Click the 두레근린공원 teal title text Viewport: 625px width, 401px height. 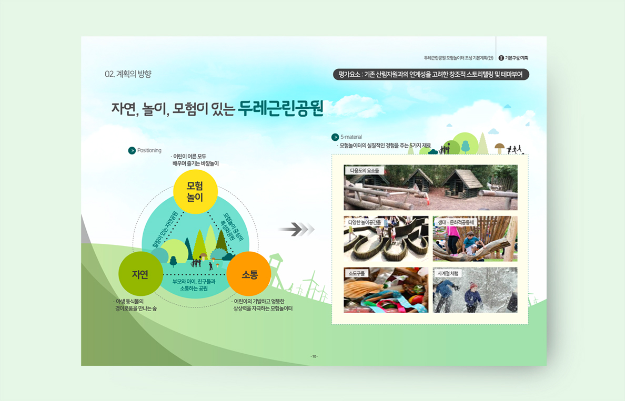(280, 107)
